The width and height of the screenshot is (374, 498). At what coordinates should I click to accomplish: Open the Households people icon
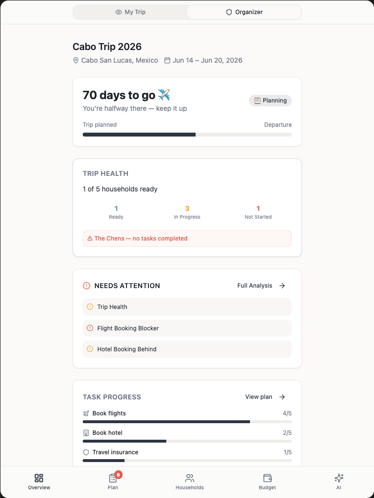point(190,478)
